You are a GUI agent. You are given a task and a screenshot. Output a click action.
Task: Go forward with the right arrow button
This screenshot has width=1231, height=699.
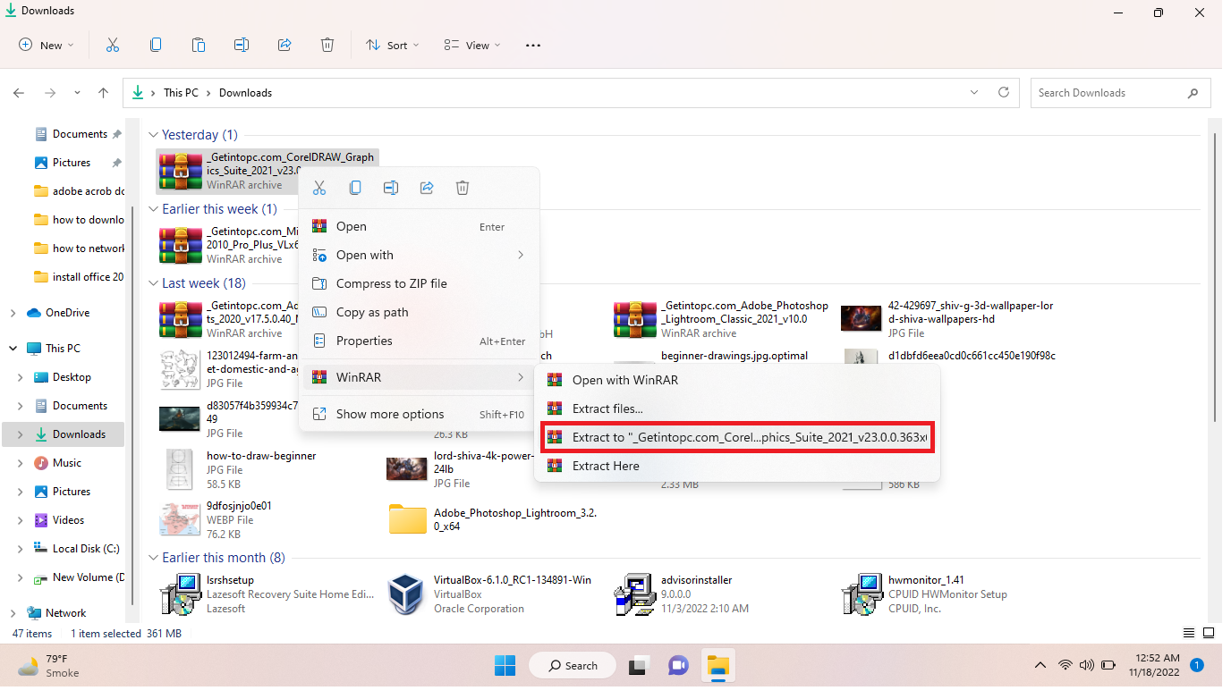(50, 93)
